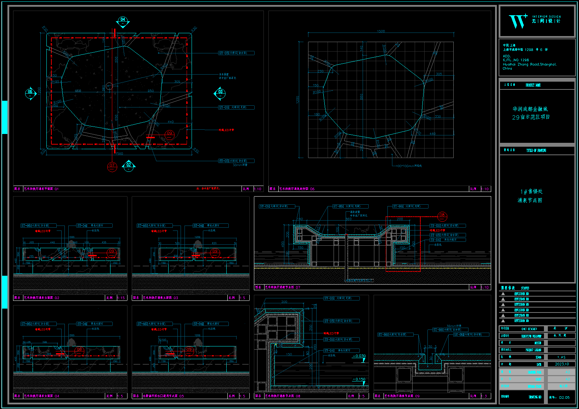The image size is (579, 409).
Task: Select the 1500 dimension above drawing 06
Action: 381,31
